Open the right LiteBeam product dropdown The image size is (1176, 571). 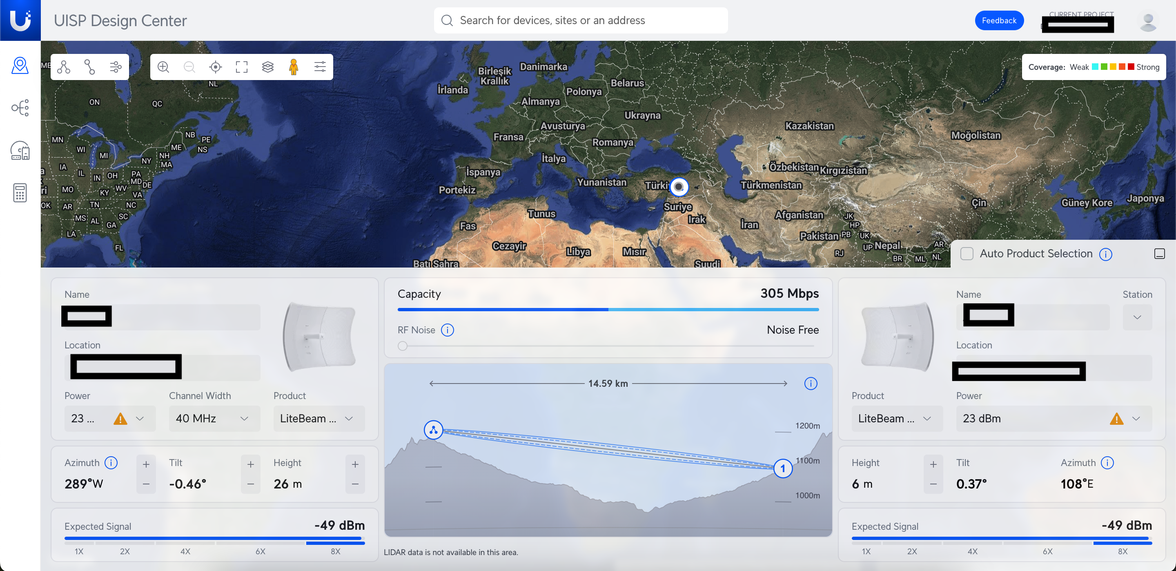[x=897, y=418]
